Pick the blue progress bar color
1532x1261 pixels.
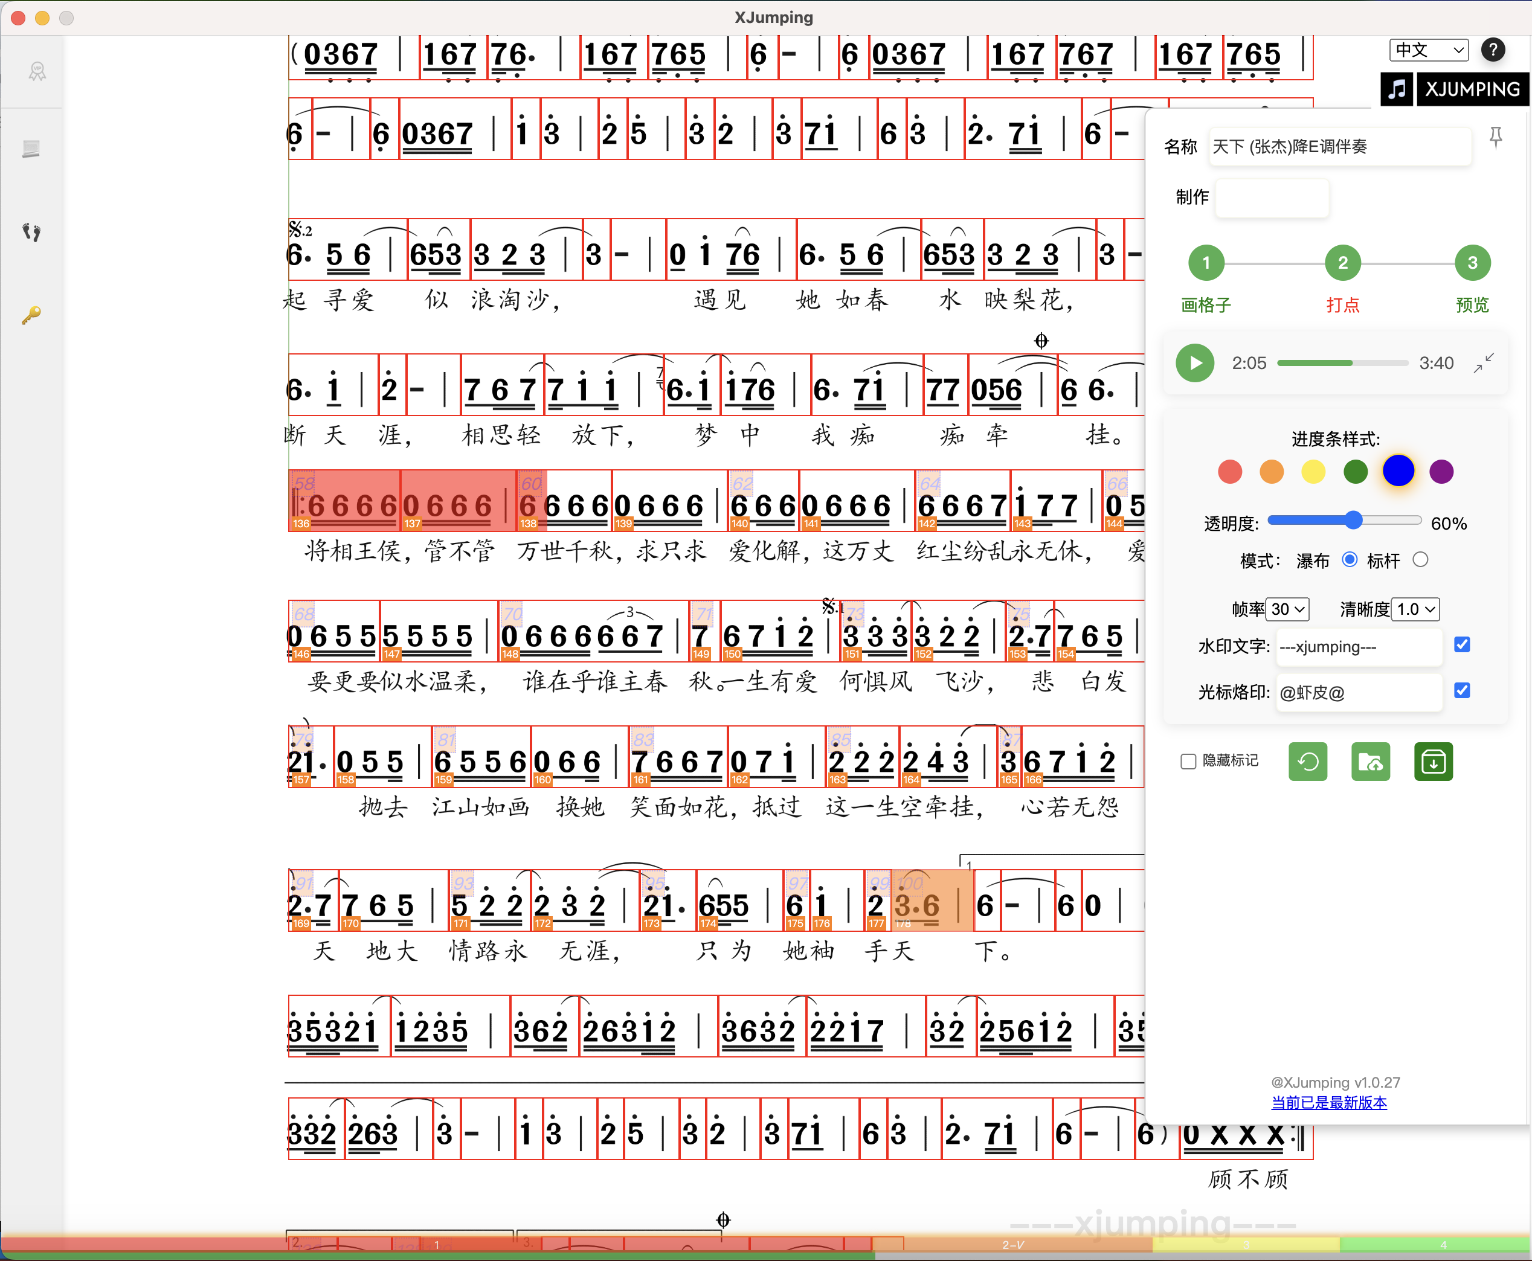(x=1398, y=470)
